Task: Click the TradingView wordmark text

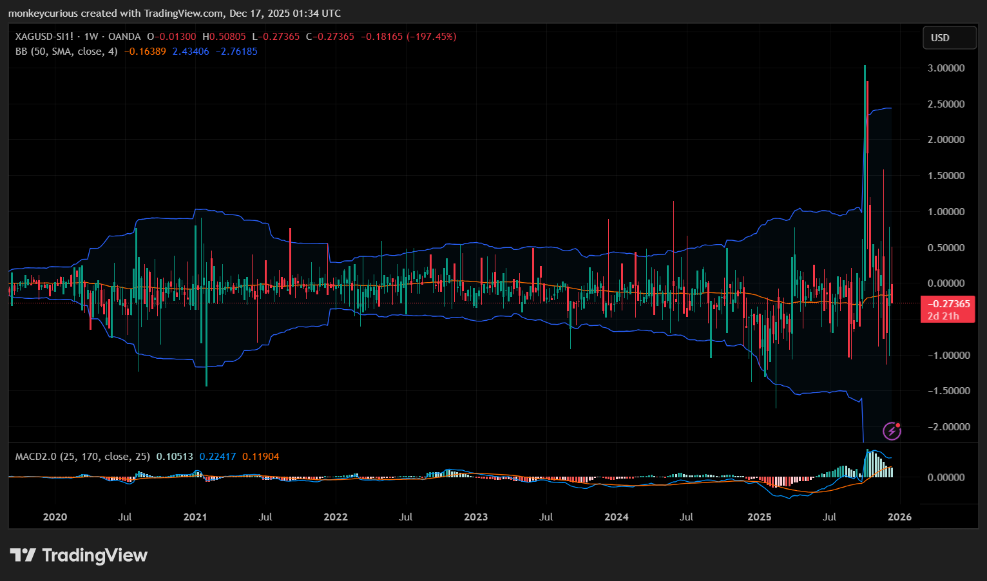Action: [x=95, y=555]
